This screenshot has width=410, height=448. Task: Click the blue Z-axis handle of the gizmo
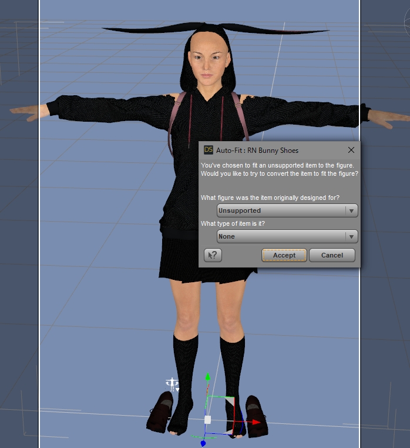coord(203,443)
